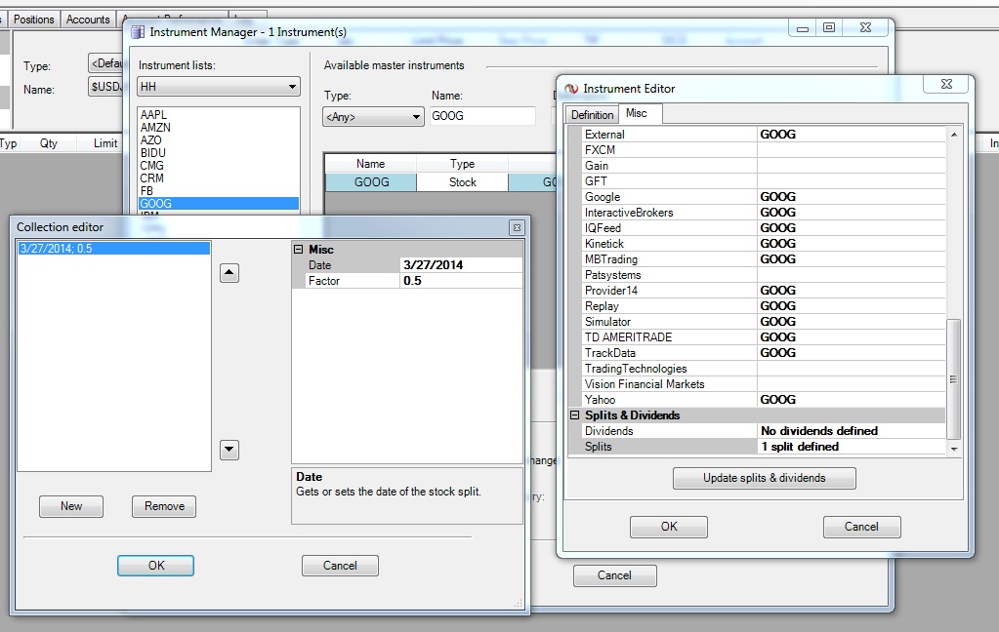The height and width of the screenshot is (632, 999).
Task: Click the move-up arrow in Collection editor
Action: 229,273
